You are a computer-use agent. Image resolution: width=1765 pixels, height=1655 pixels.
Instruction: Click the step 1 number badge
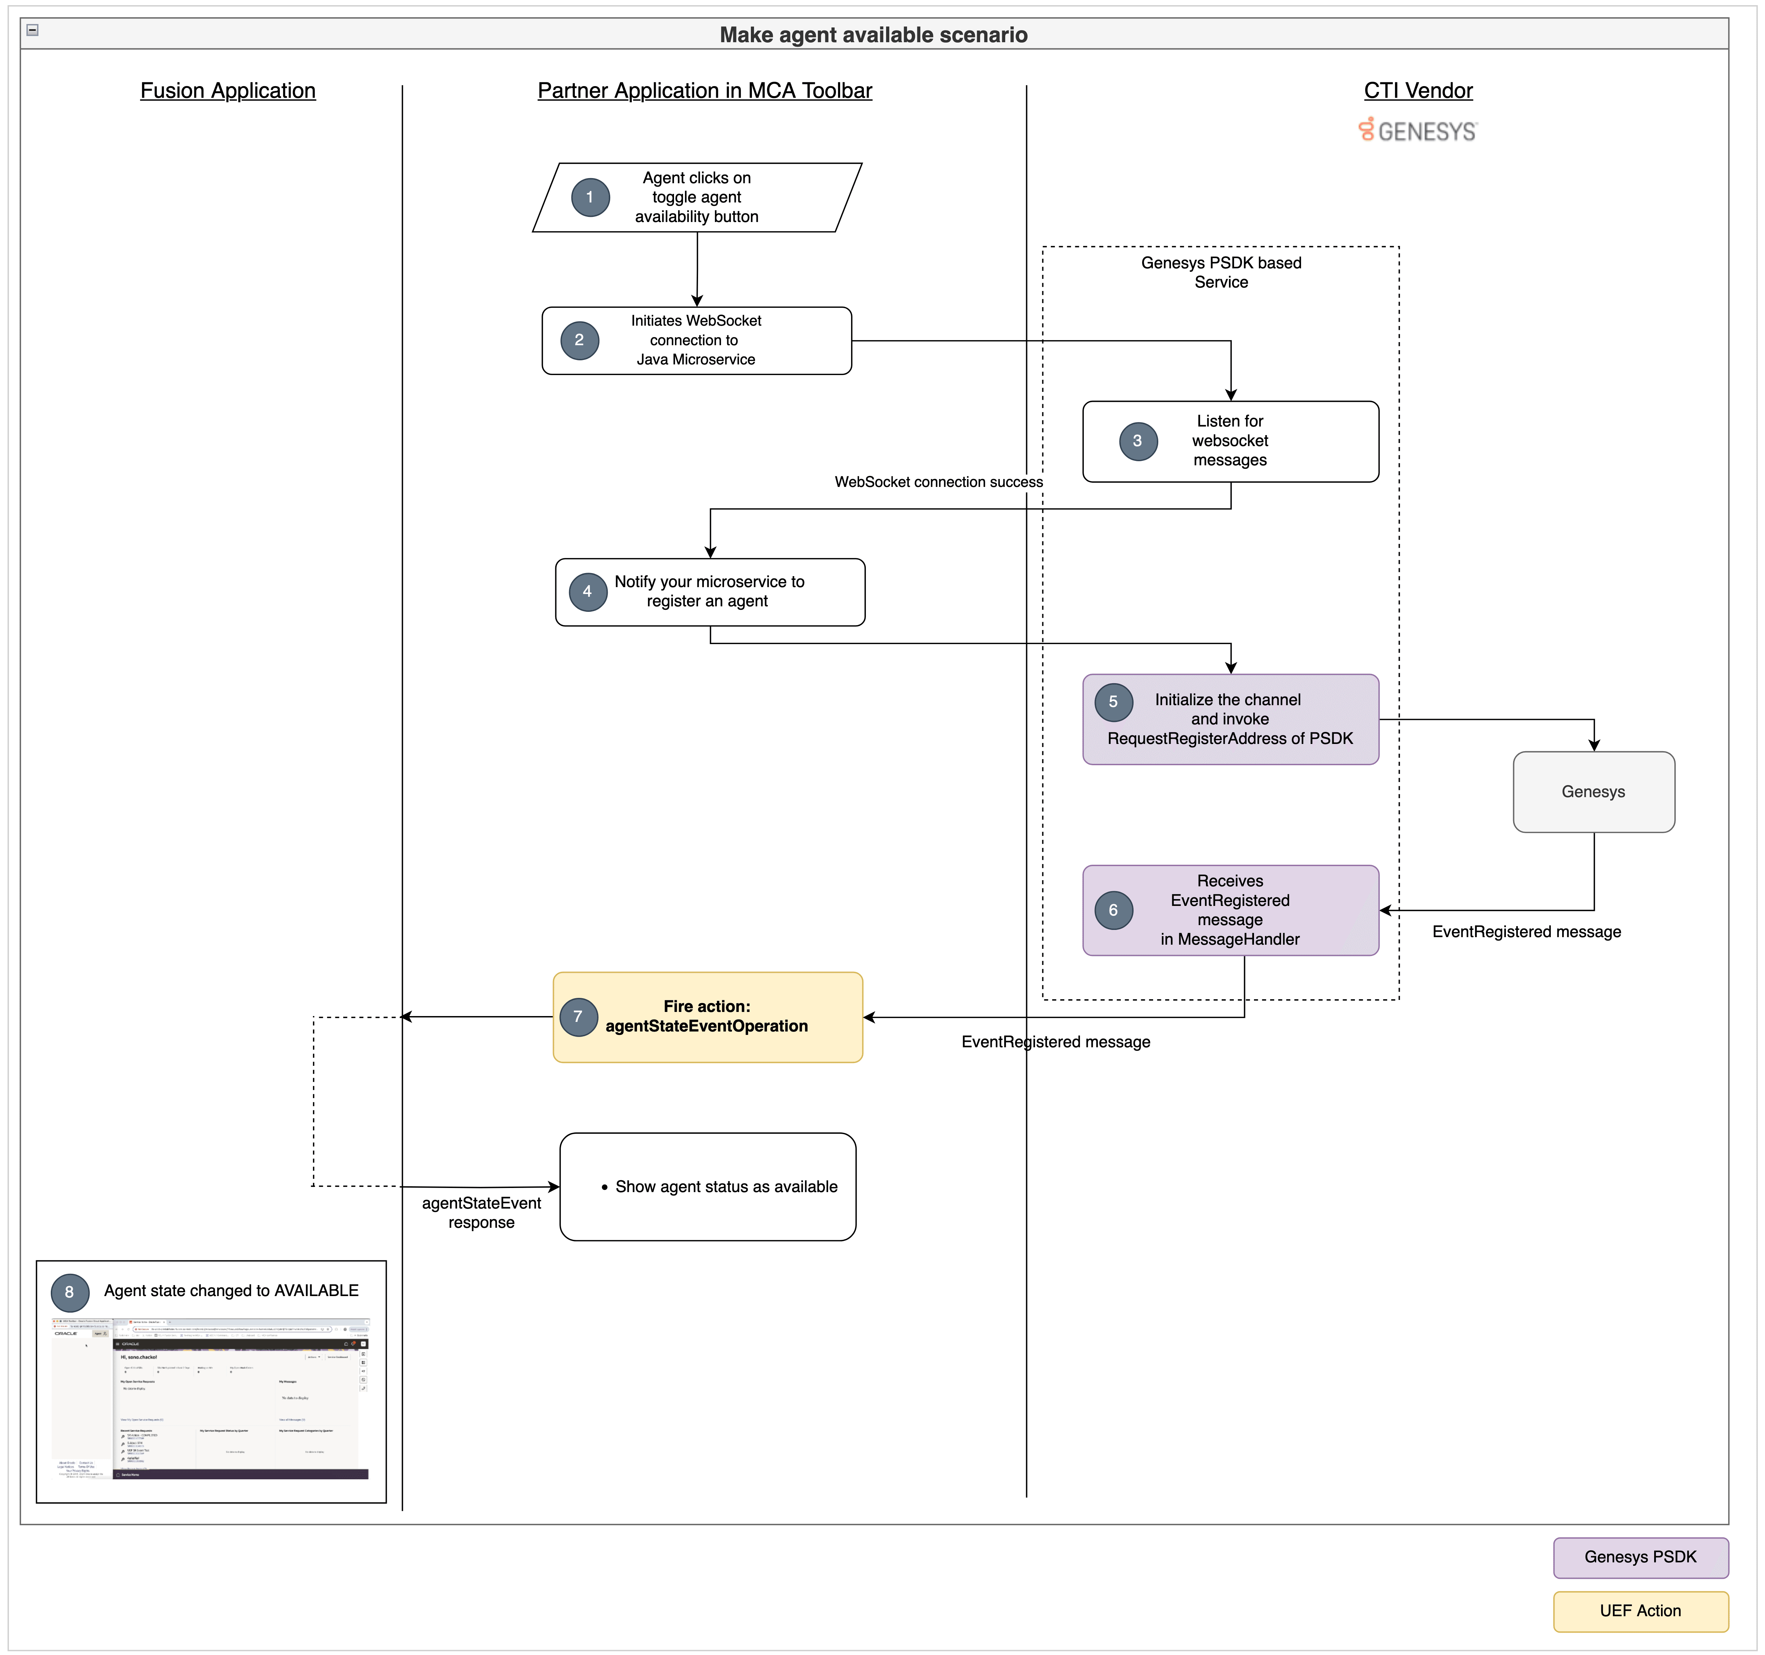pyautogui.click(x=590, y=197)
